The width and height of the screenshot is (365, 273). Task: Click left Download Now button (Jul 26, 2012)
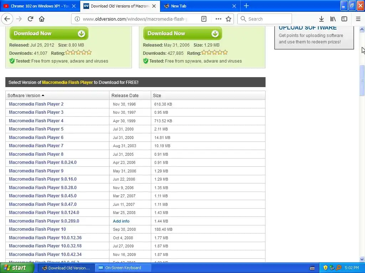49,33
